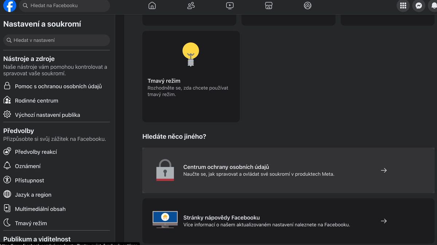437x245 pixels.
Task: Click gear icon beside Výchozí nastavení publika
Action: coord(7,115)
